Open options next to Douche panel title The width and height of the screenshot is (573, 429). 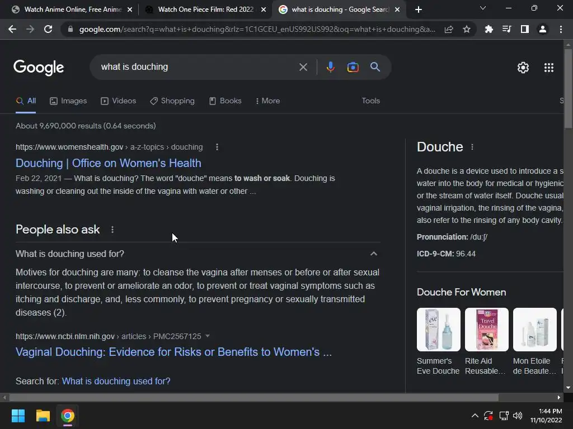tap(472, 147)
